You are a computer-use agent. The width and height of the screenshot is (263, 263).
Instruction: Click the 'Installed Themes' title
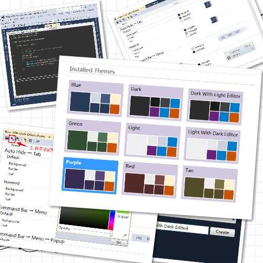(x=92, y=70)
